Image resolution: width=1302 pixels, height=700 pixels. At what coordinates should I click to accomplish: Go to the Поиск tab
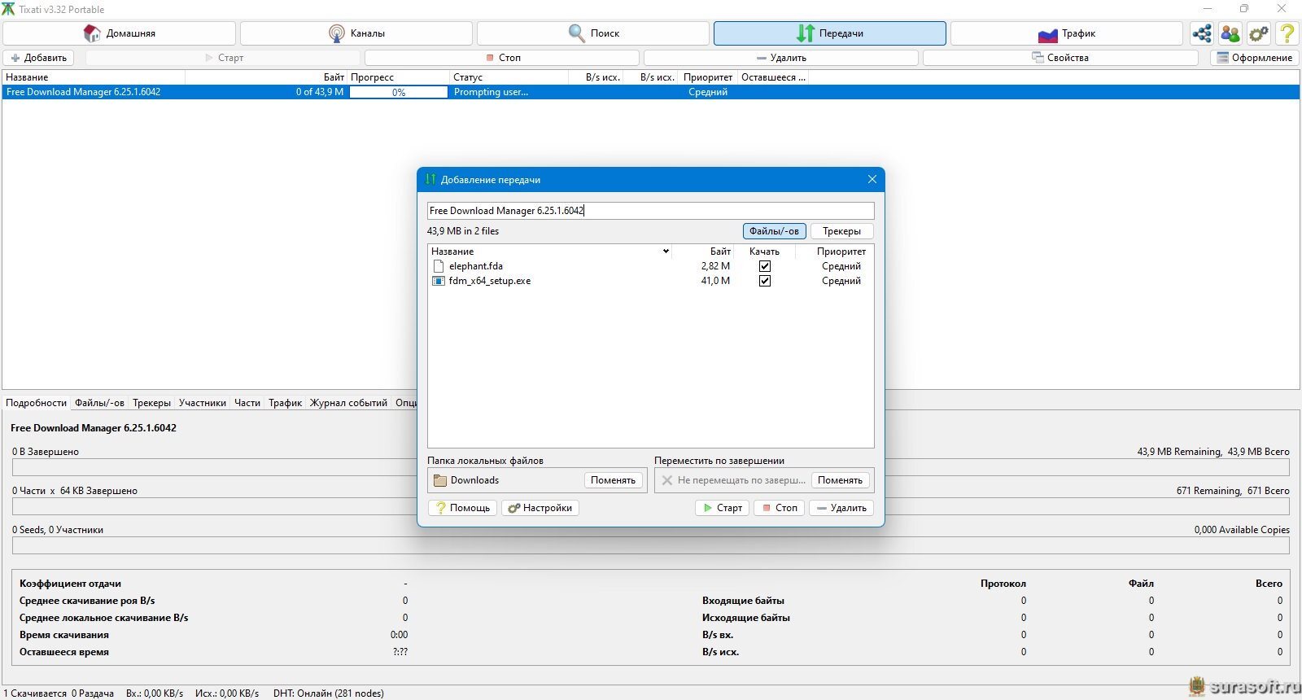593,33
